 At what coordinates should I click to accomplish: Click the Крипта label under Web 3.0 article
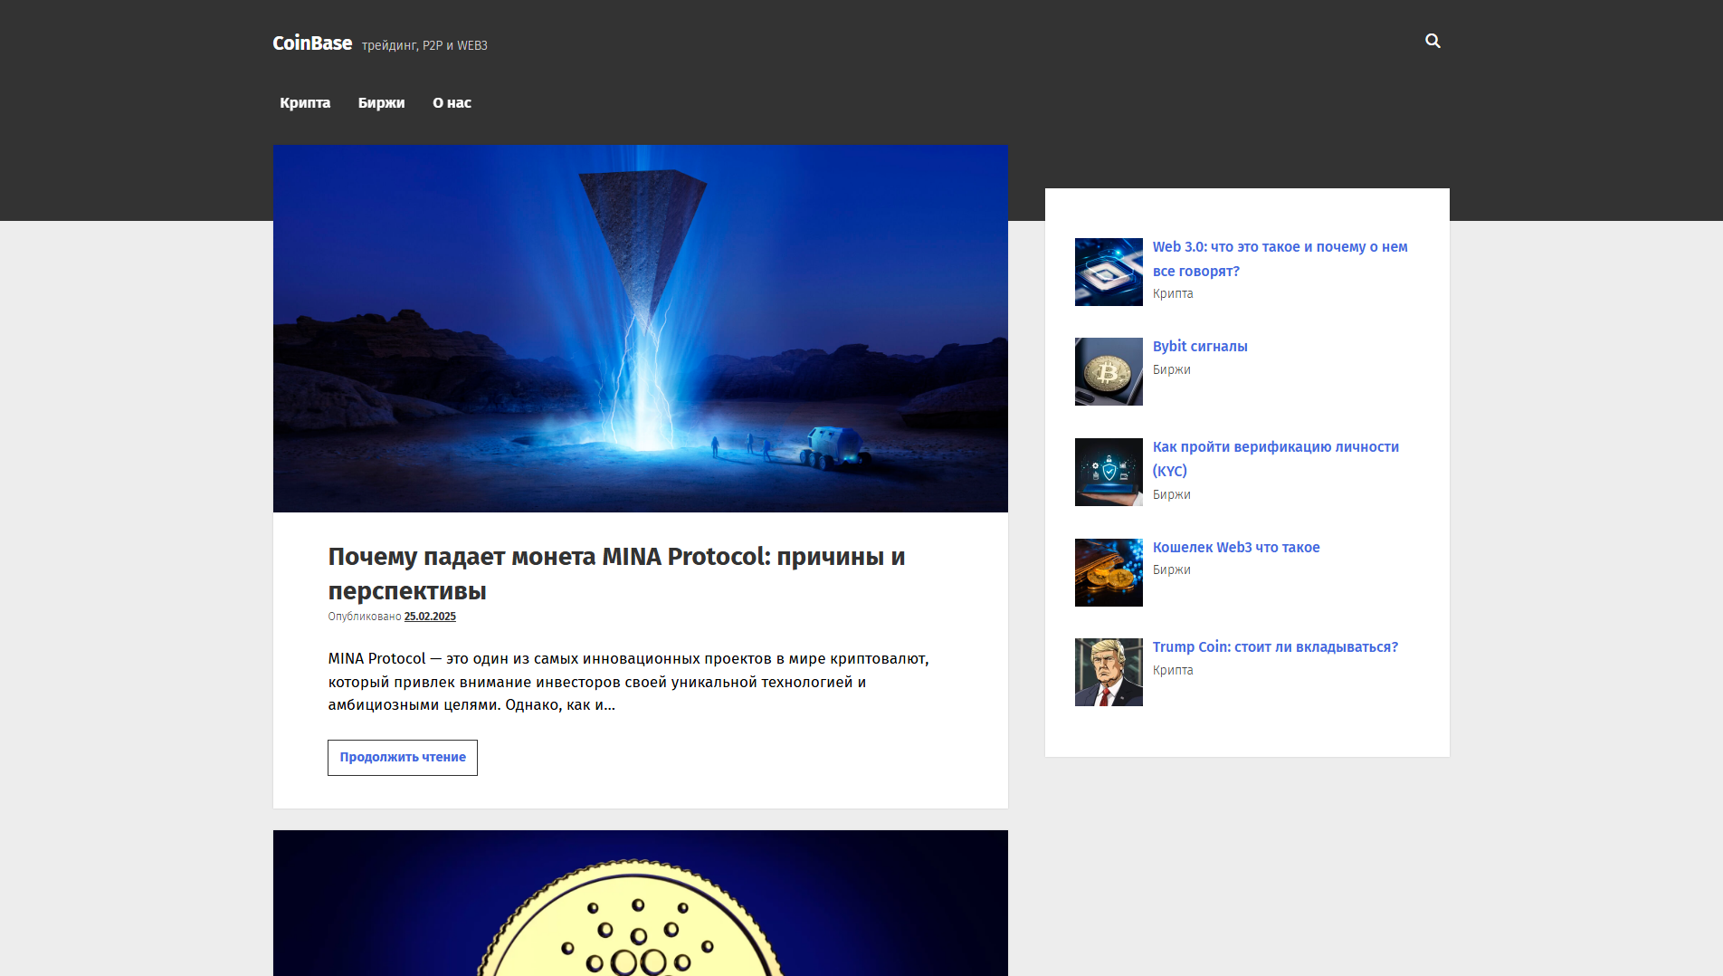click(1173, 293)
